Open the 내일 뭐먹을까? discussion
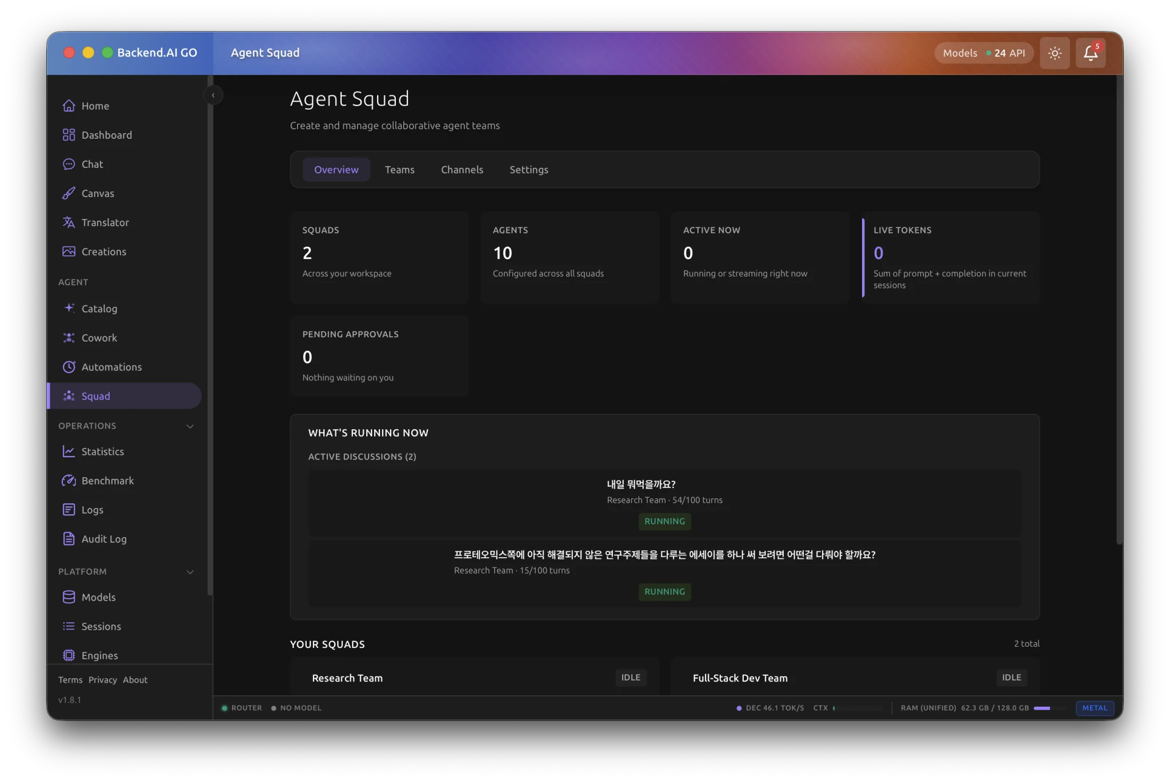The height and width of the screenshot is (782, 1170). pos(664,503)
